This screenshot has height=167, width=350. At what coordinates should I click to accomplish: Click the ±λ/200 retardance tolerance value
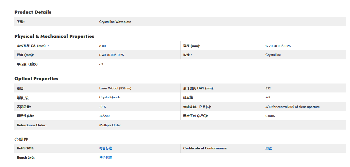tap(104, 116)
